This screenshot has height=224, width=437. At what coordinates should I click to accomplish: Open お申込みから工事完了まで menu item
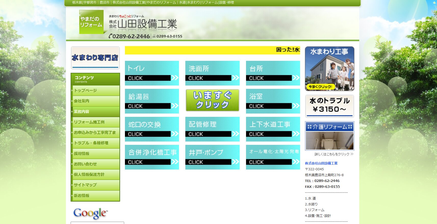point(95,133)
